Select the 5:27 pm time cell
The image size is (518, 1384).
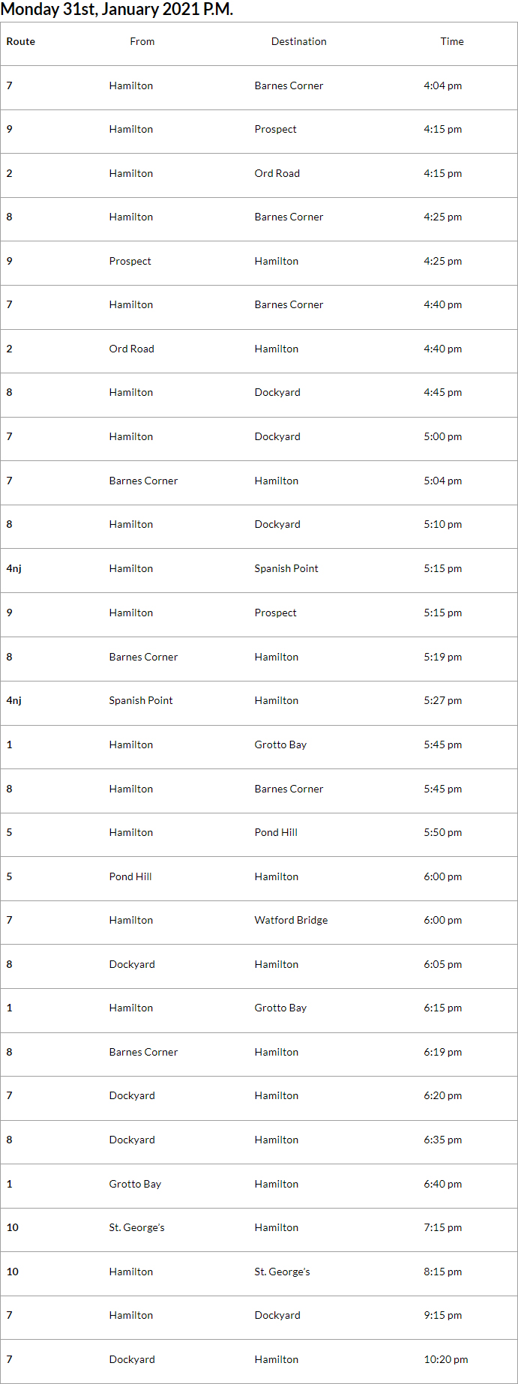coord(442,701)
